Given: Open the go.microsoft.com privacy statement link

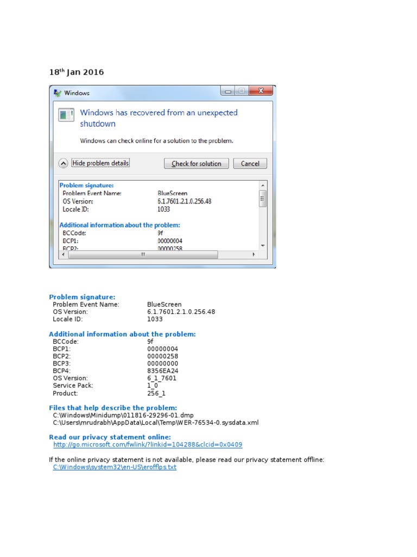Looking at the screenshot, I should point(148,444).
